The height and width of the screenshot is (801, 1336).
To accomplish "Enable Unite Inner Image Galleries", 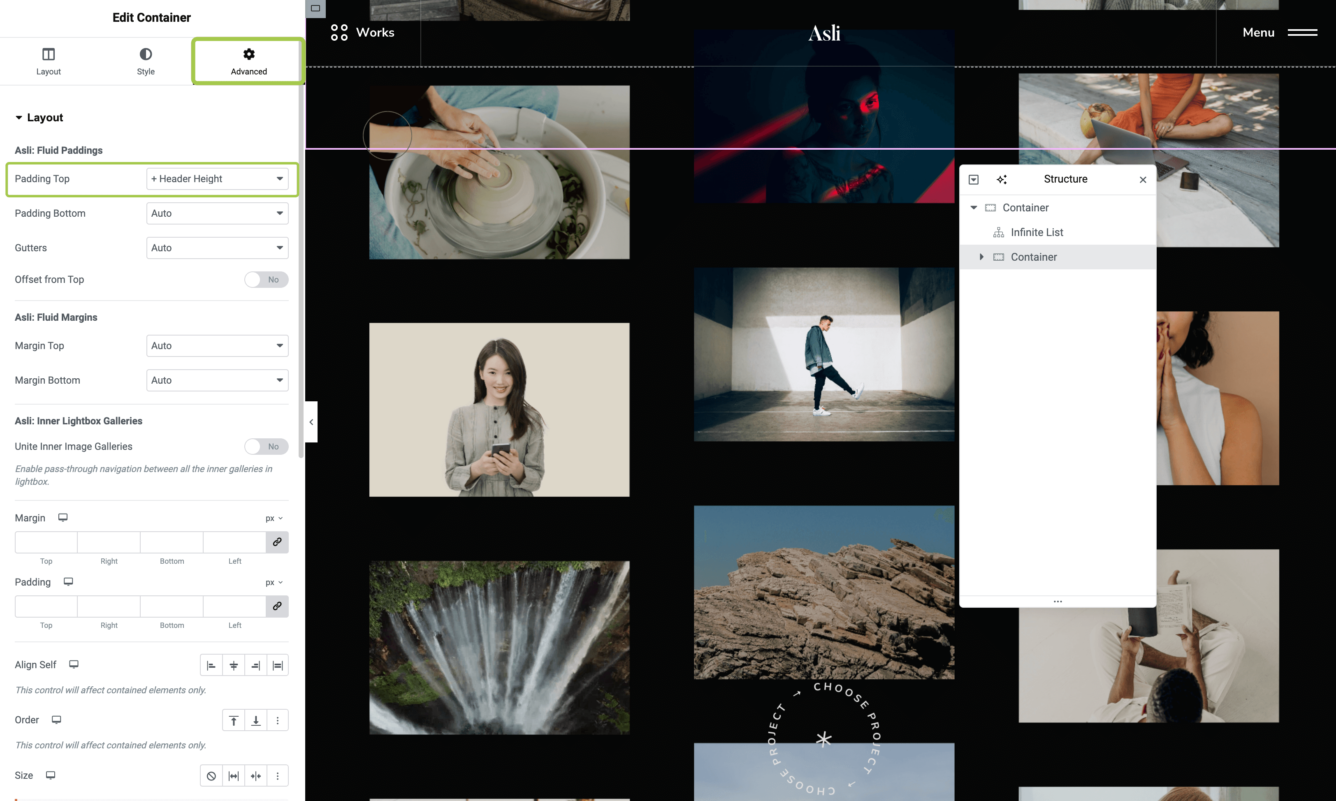I will click(266, 447).
